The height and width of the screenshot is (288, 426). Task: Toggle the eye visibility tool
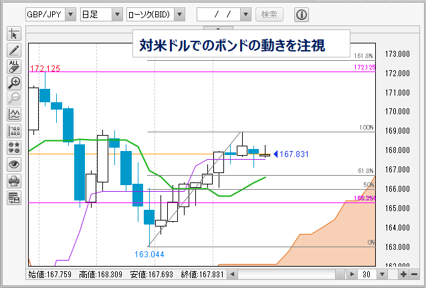point(14,164)
